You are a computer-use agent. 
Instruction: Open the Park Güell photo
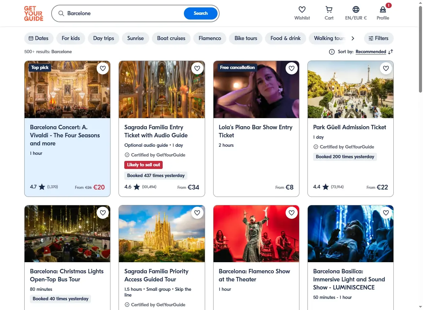(351, 90)
